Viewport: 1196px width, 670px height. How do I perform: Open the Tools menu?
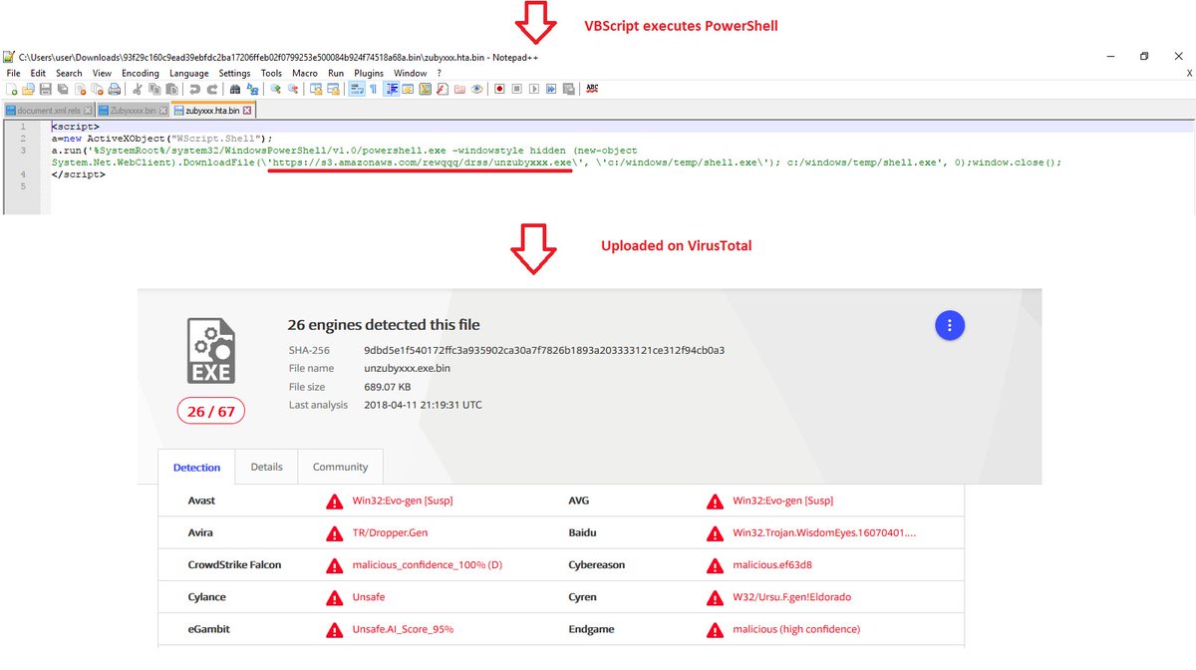[271, 74]
